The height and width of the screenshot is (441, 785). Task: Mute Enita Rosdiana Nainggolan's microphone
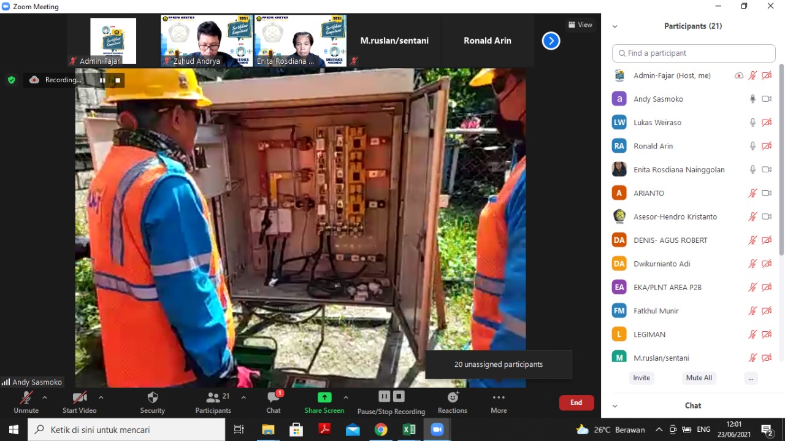click(x=752, y=169)
